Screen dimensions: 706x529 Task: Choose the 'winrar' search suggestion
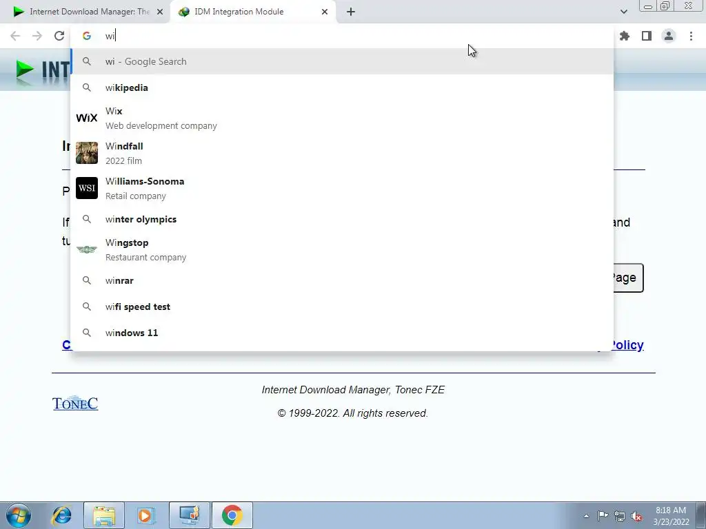[x=342, y=281]
